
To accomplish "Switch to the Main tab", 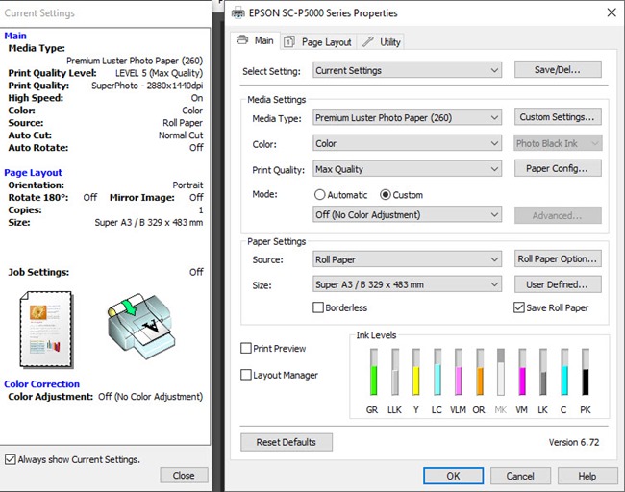I will (256, 40).
